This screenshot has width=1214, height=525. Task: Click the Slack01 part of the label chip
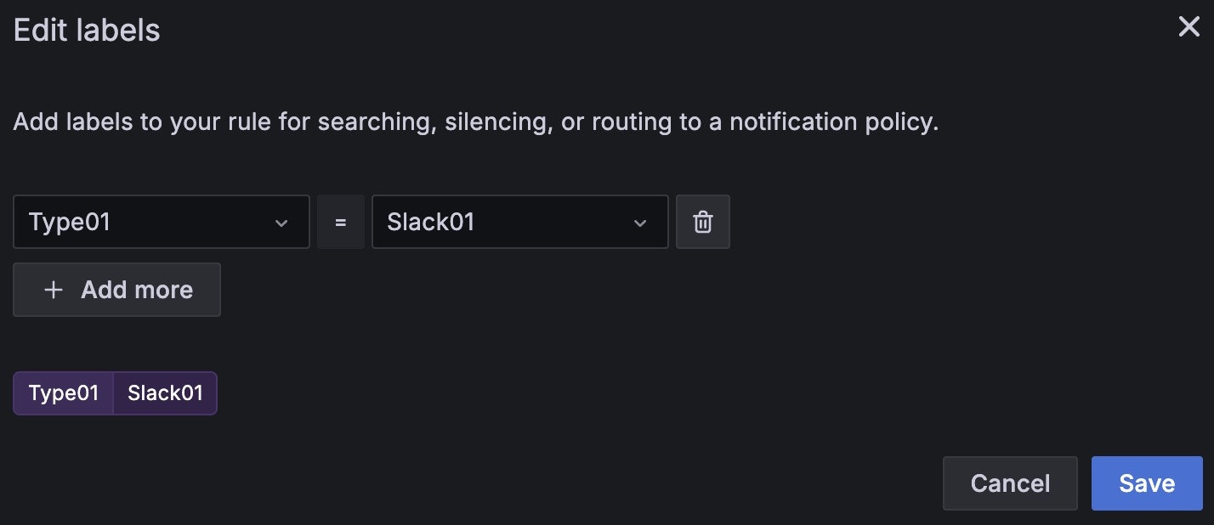click(165, 392)
